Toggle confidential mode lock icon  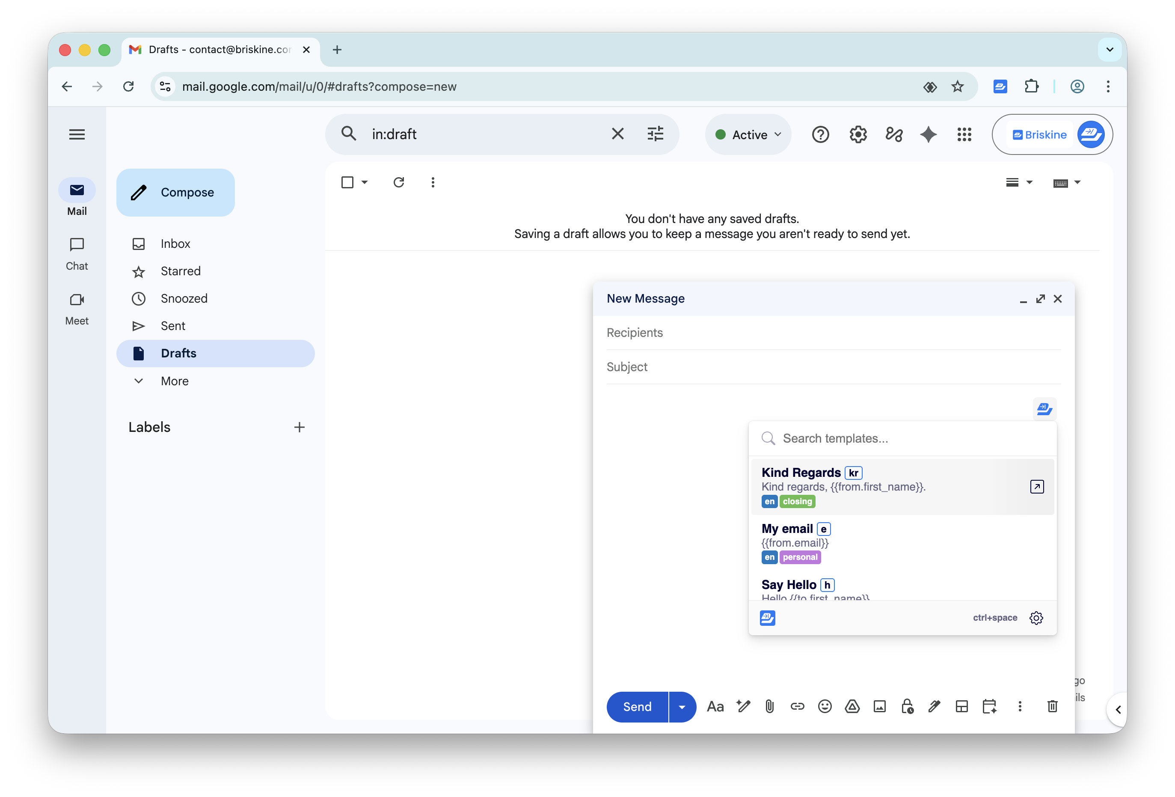[x=907, y=706]
